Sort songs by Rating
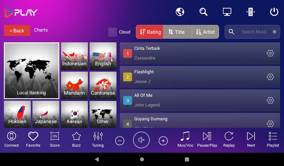Screen dimensions: 284x166 [x=150, y=32]
